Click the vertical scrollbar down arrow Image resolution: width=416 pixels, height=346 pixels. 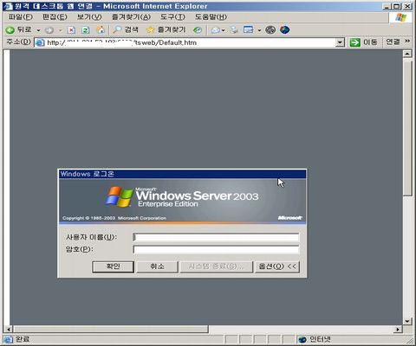(407, 321)
